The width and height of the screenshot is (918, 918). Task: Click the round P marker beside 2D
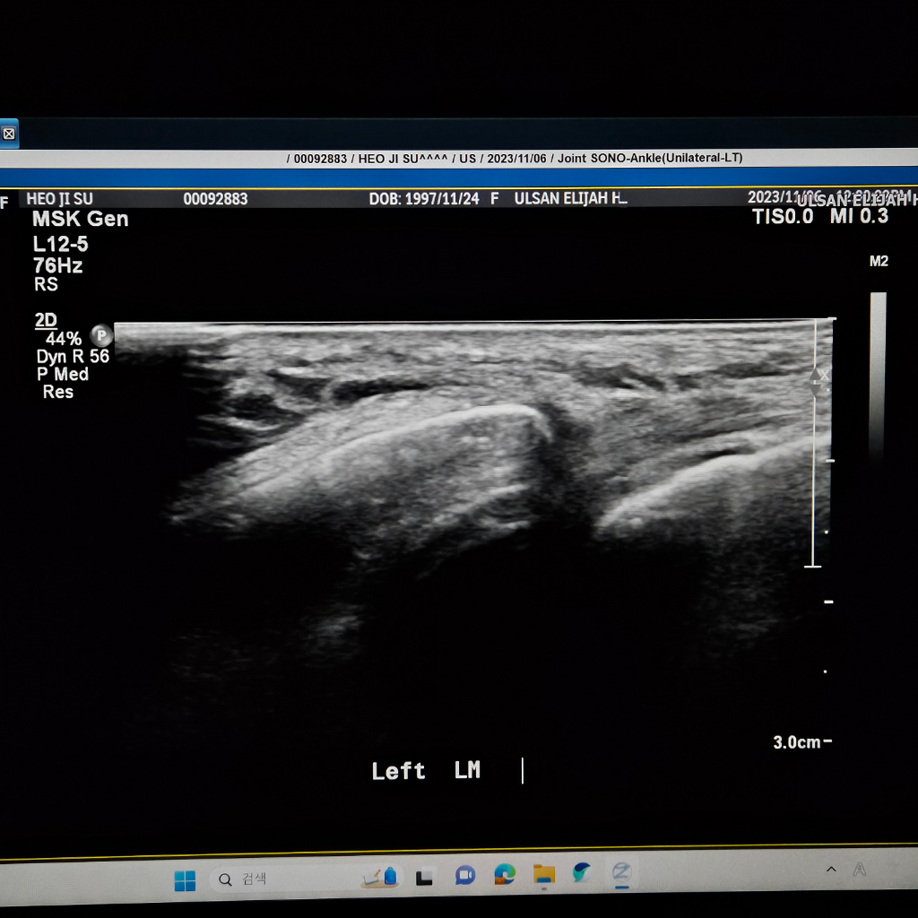click(102, 336)
